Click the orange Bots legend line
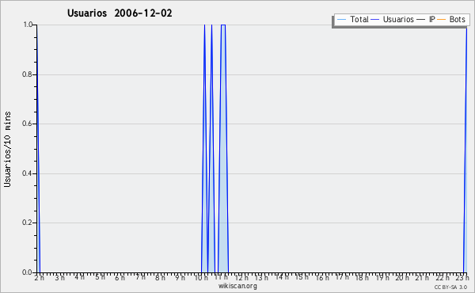Viewport: 475px width, 293px height. (x=442, y=20)
